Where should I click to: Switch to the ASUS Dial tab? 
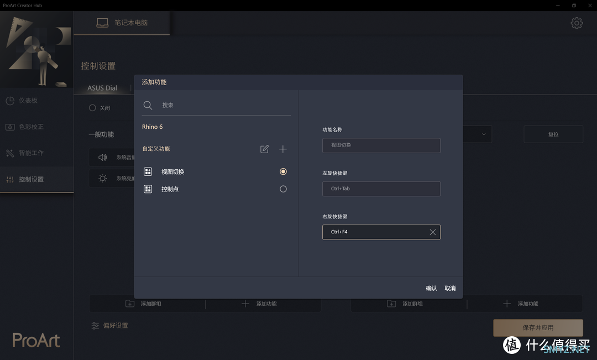pyautogui.click(x=102, y=88)
